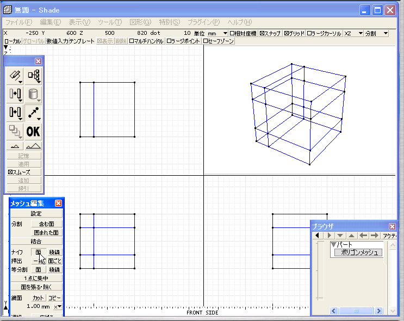The image size is (404, 321).
Task: Open the ツール(T) menu
Action: (110, 22)
